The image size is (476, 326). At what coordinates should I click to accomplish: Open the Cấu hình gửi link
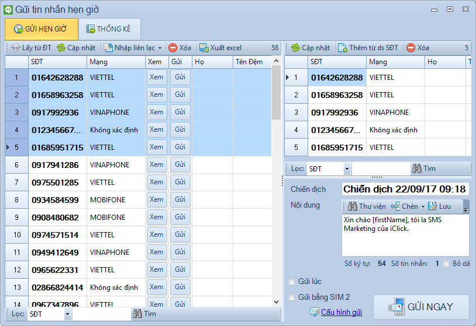[x=342, y=312]
